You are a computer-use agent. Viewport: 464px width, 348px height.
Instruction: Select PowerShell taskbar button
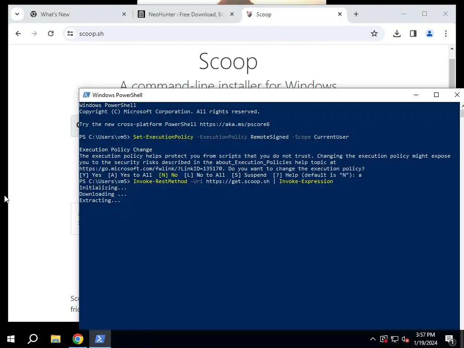[100, 339]
